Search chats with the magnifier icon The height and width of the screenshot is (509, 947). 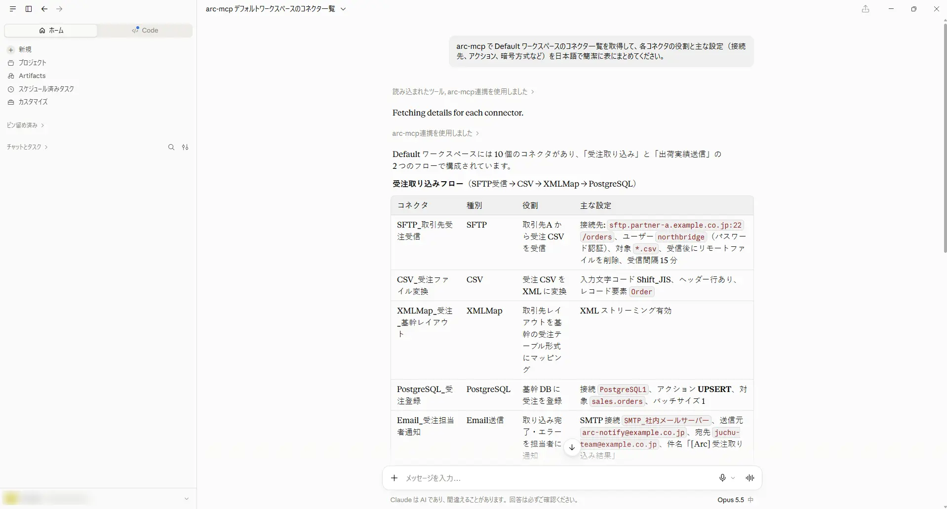point(171,147)
